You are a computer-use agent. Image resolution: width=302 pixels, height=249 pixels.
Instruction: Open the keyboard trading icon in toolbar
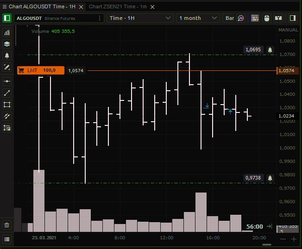pos(255,18)
